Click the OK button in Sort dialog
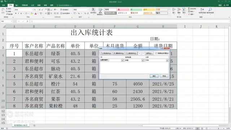231x130 pixels. pos(154,76)
